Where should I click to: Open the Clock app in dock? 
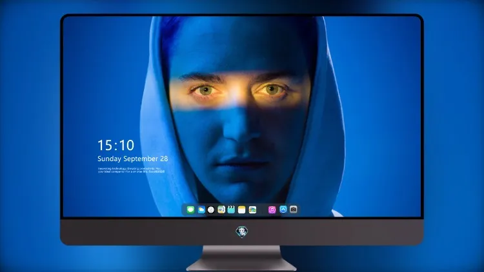click(x=211, y=209)
